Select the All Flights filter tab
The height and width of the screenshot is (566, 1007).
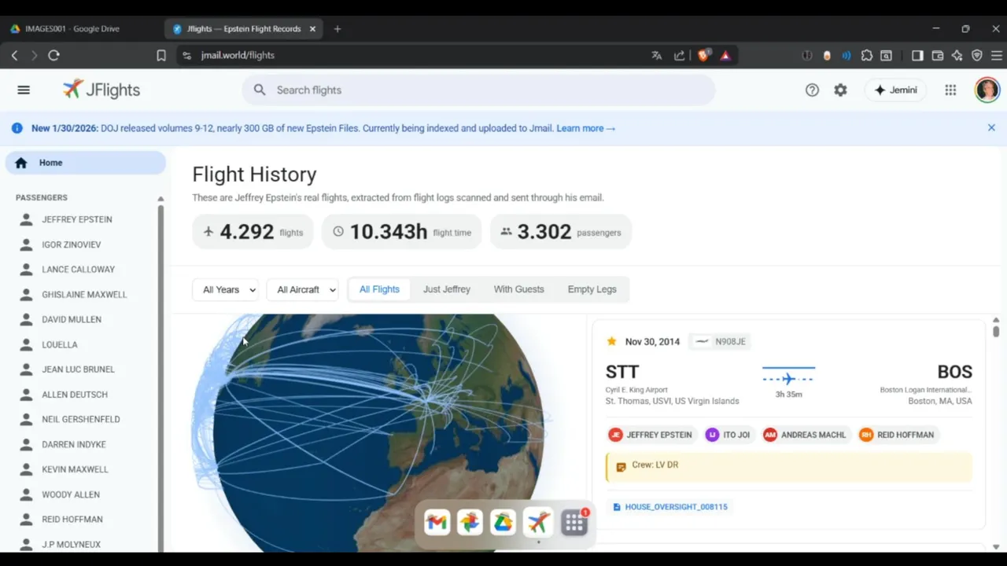tap(379, 289)
